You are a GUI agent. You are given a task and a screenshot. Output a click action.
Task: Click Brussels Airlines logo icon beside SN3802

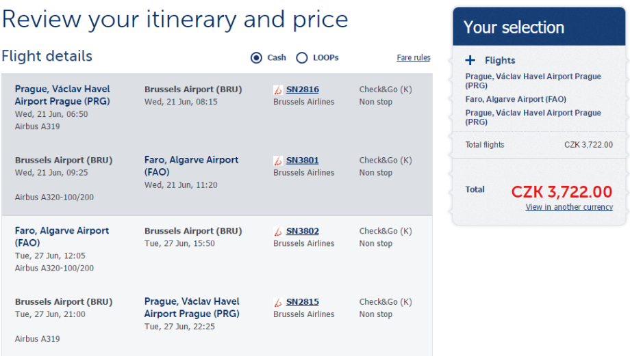(278, 232)
